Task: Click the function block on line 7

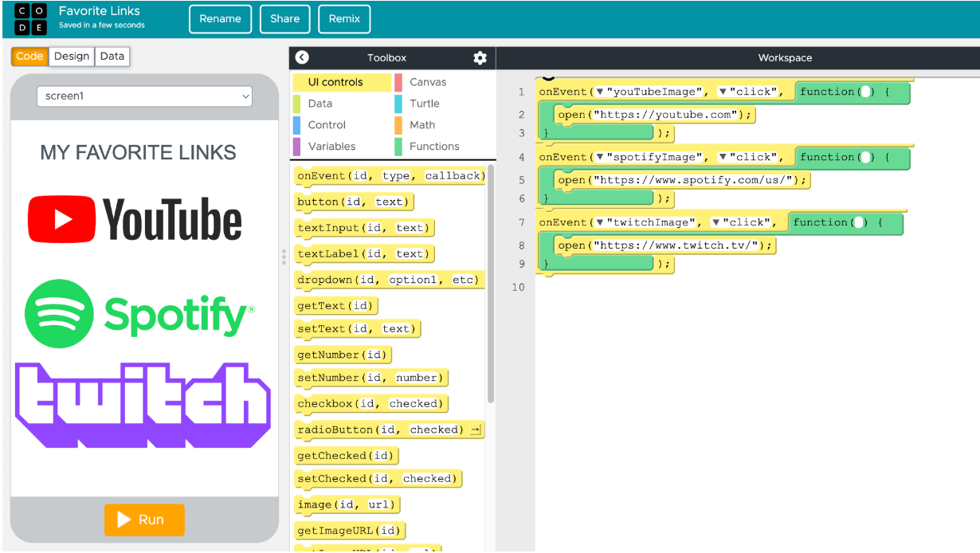Action: 846,222
